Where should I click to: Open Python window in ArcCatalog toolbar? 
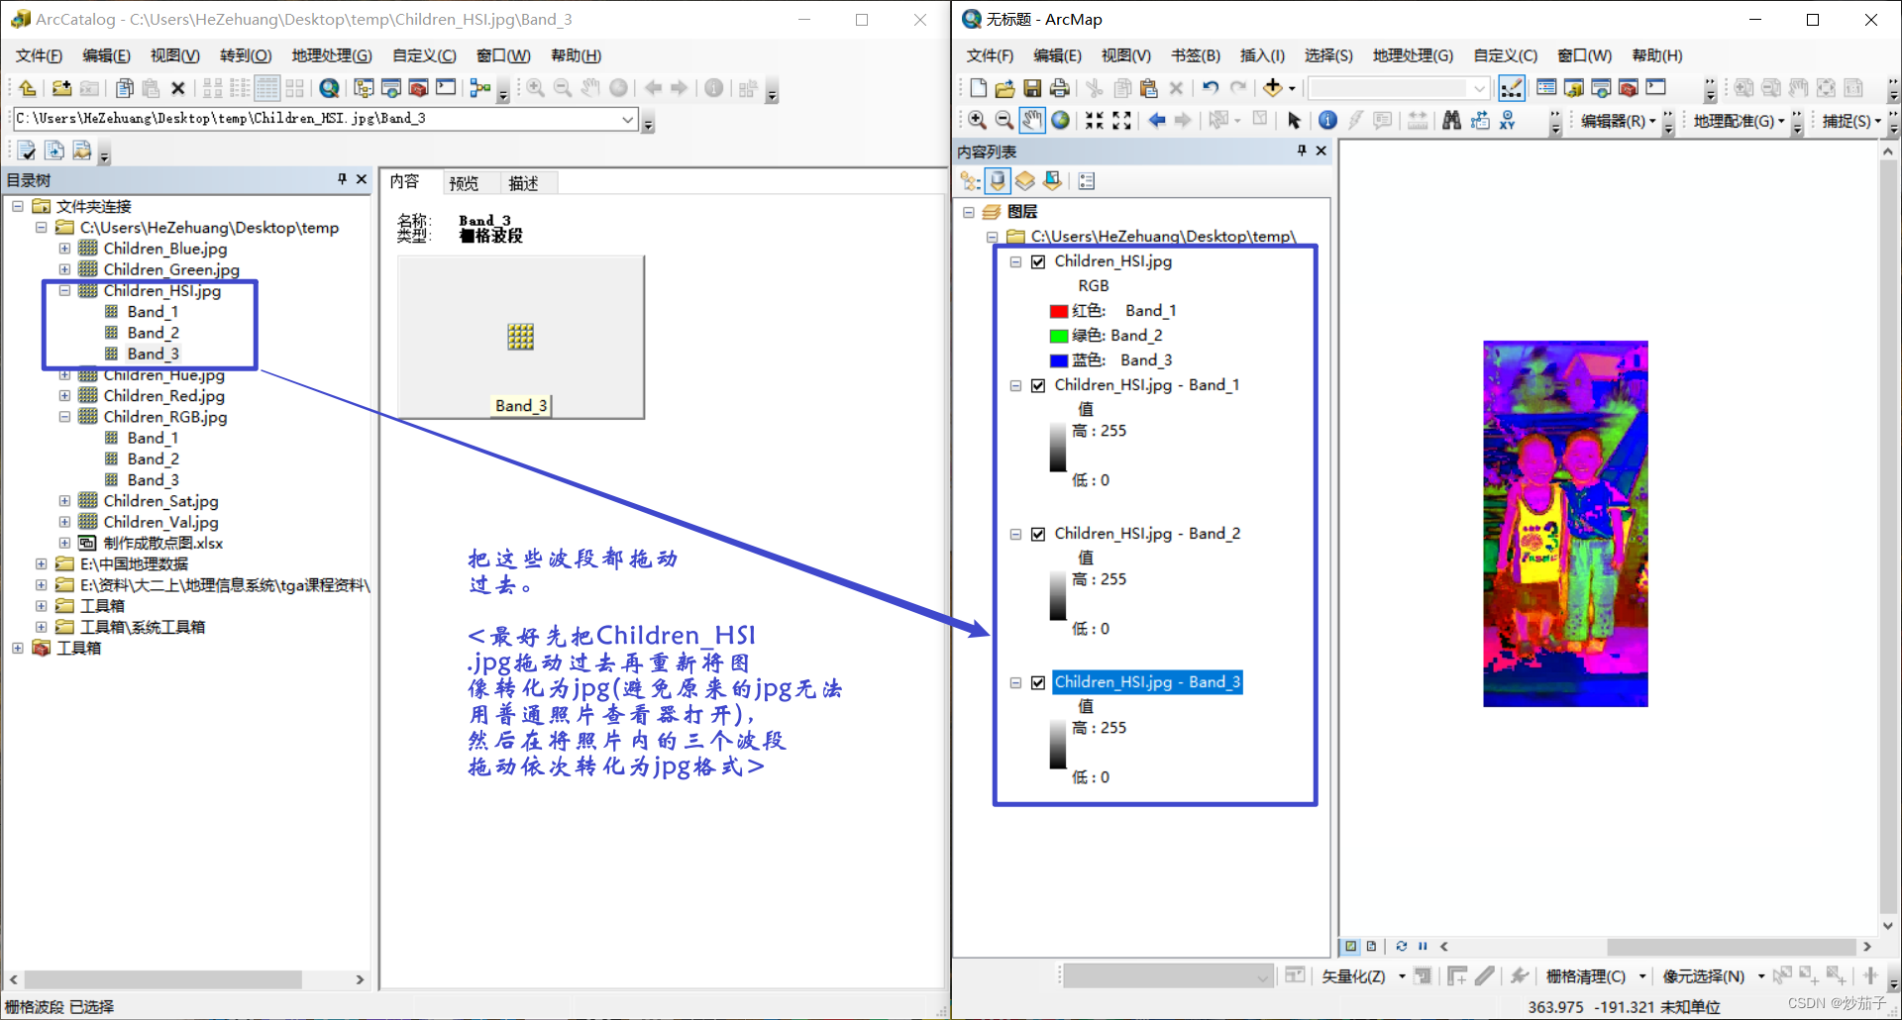447,88
